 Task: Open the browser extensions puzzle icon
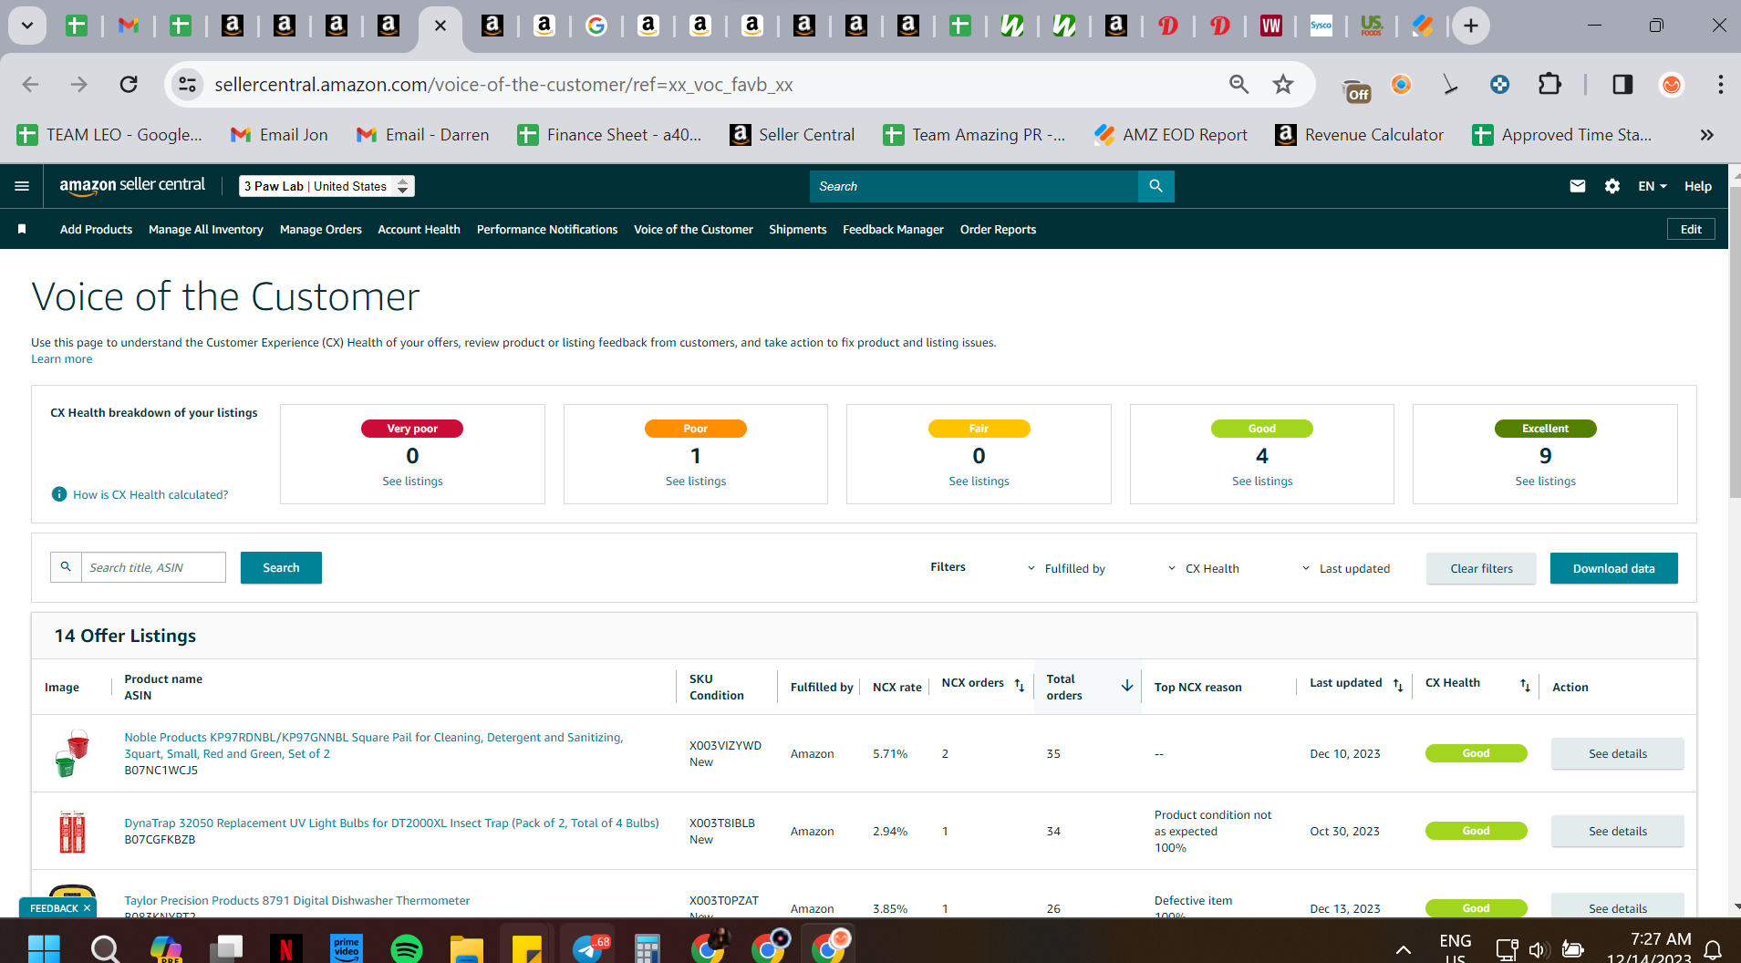[1549, 85]
